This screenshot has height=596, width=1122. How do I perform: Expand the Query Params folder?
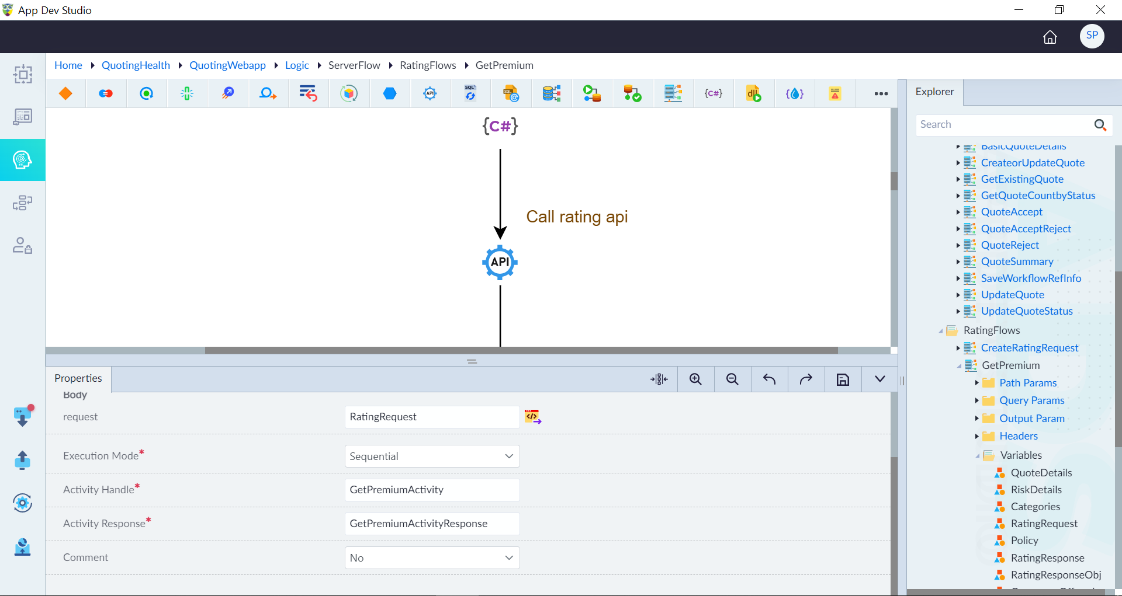[976, 400]
